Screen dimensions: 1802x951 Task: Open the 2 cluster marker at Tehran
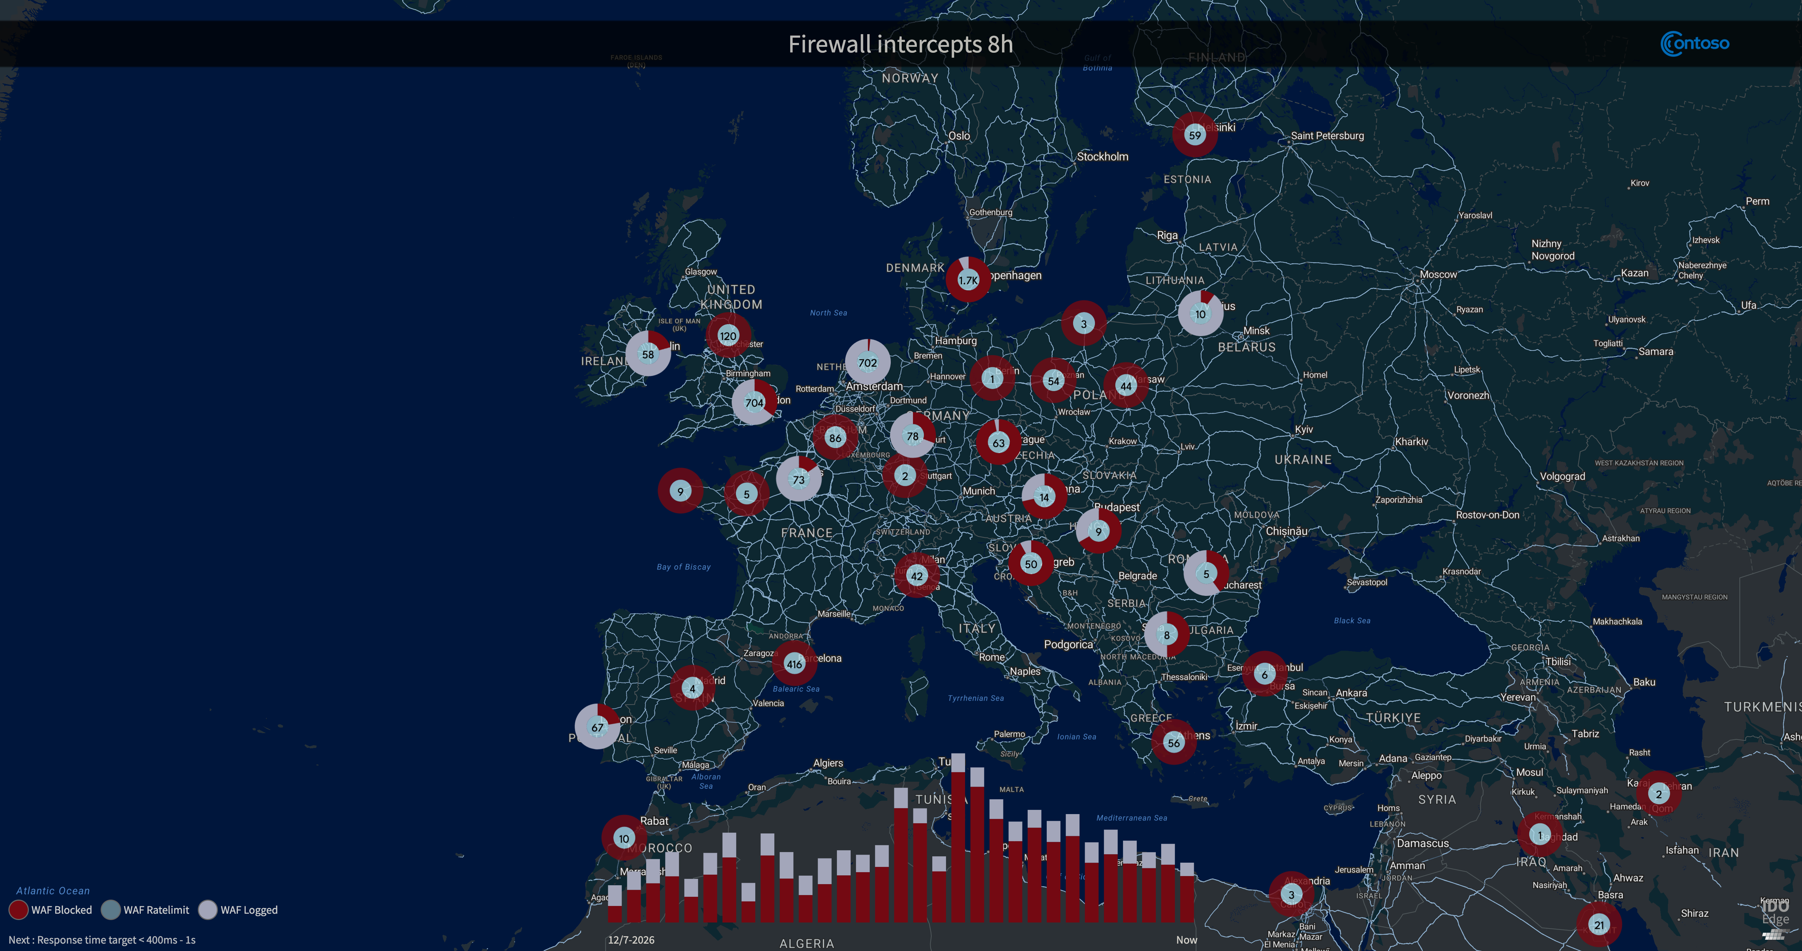[x=1659, y=794]
